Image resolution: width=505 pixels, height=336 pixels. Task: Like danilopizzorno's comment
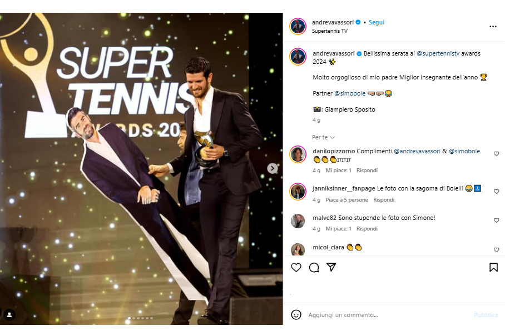497,154
